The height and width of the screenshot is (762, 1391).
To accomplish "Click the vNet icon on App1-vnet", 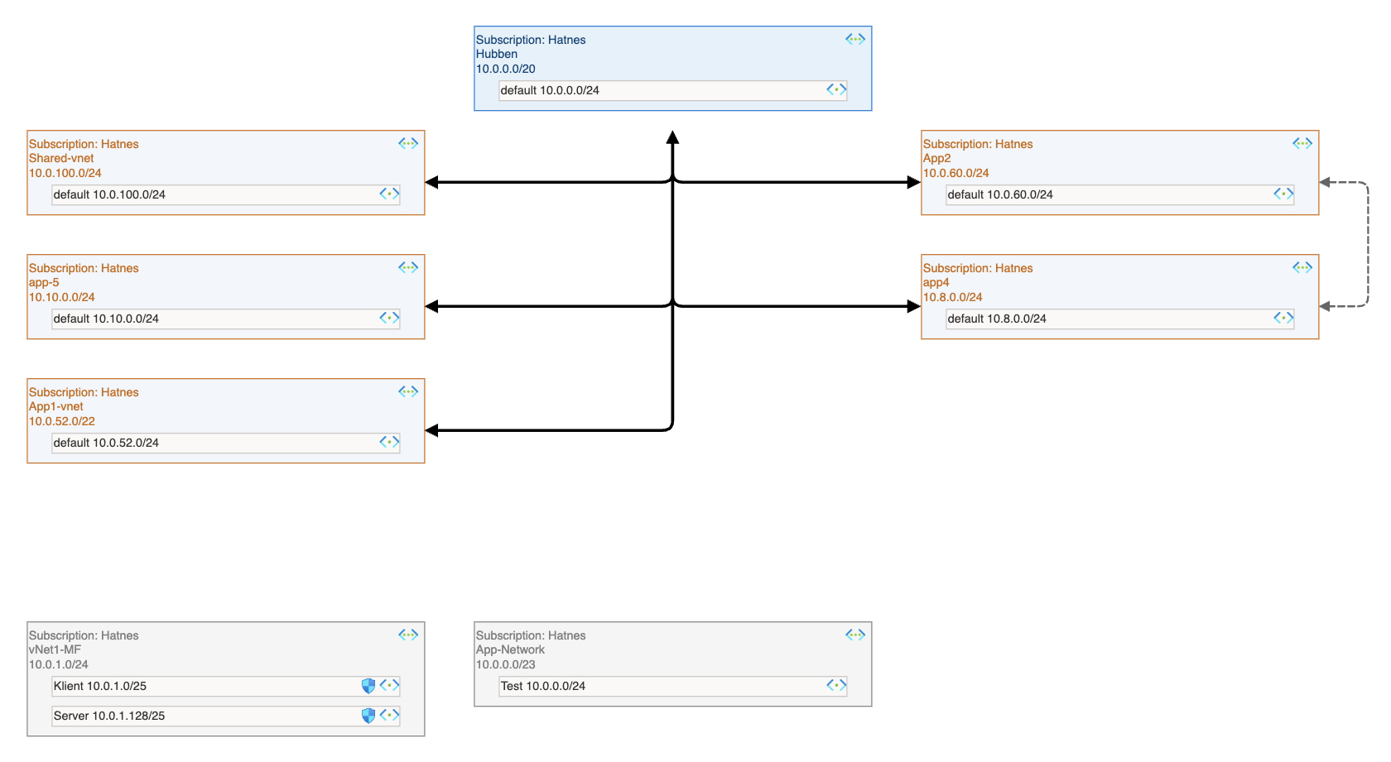I will click(407, 391).
